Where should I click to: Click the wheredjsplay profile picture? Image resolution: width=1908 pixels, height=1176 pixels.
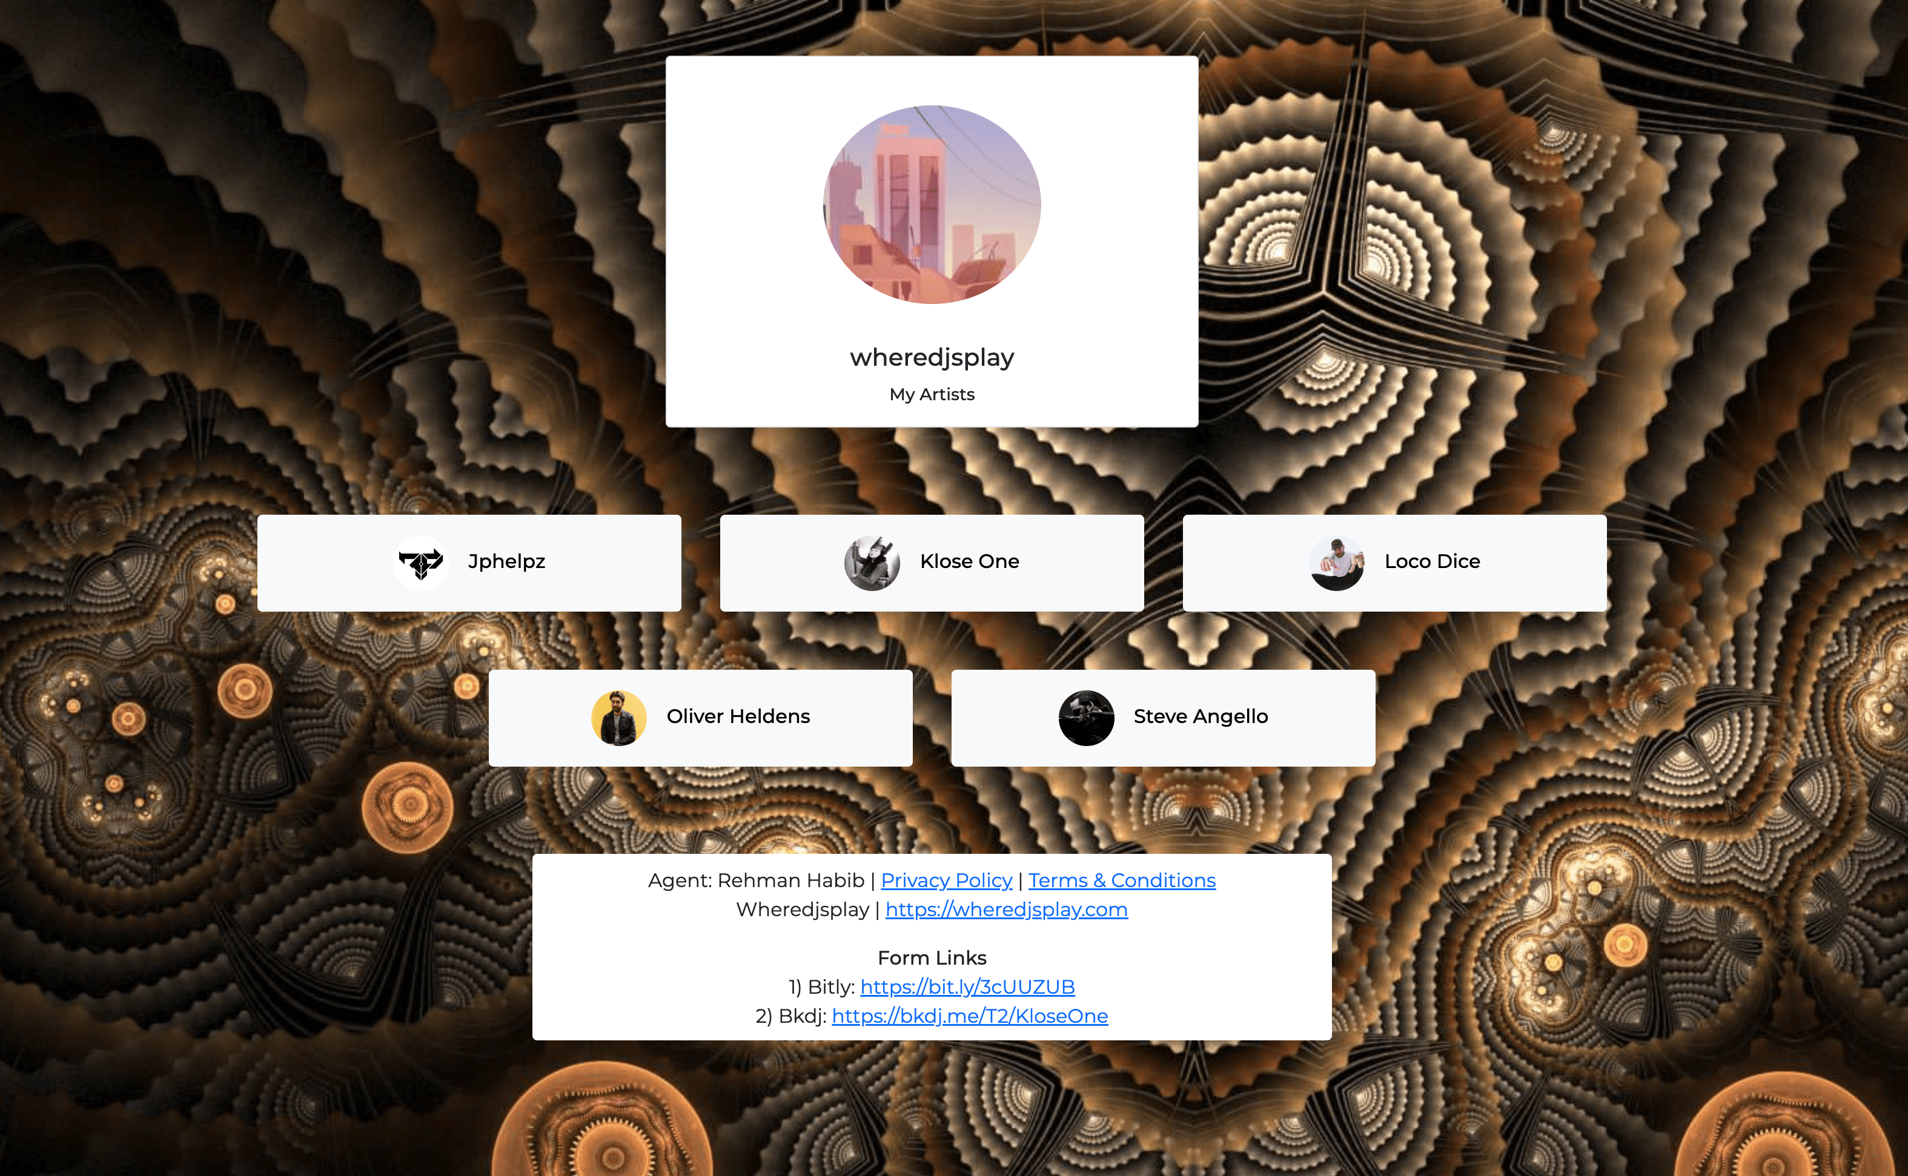[932, 205]
